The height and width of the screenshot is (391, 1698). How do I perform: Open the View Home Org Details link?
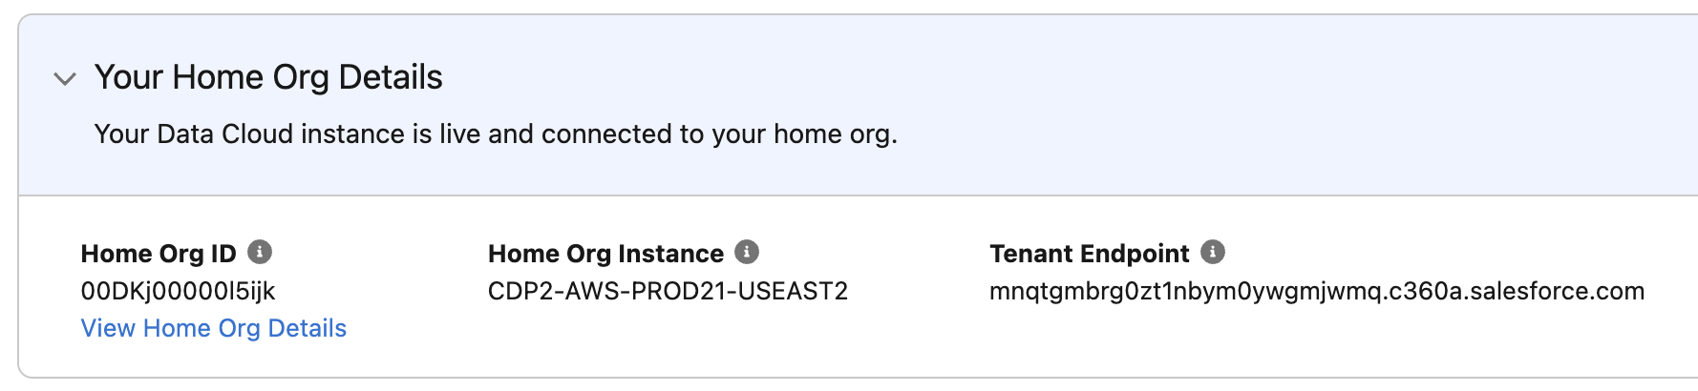[x=213, y=328]
